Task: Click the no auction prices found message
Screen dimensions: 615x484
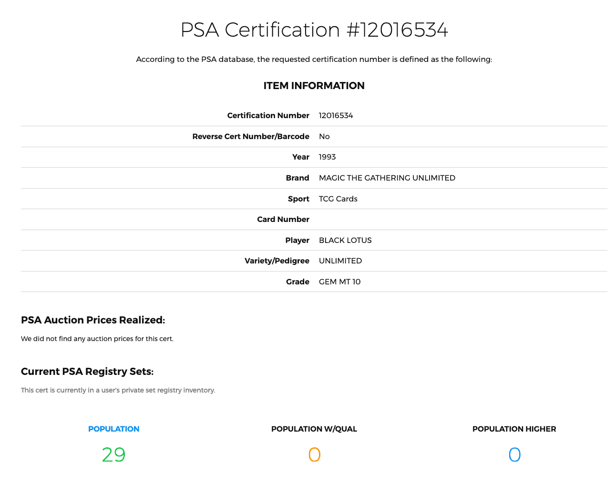Action: 97,339
